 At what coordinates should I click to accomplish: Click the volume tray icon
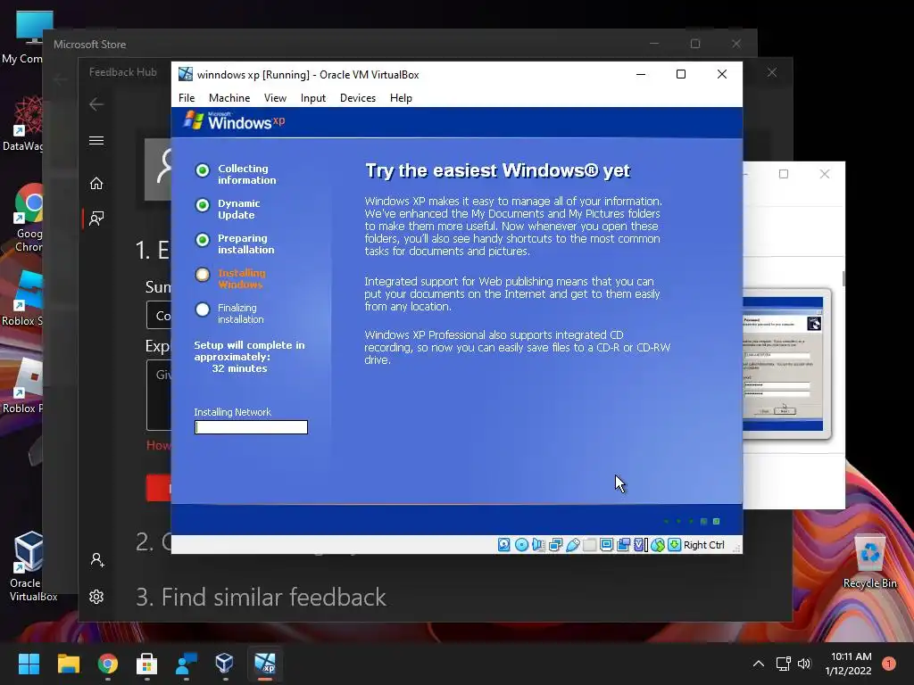(x=804, y=664)
